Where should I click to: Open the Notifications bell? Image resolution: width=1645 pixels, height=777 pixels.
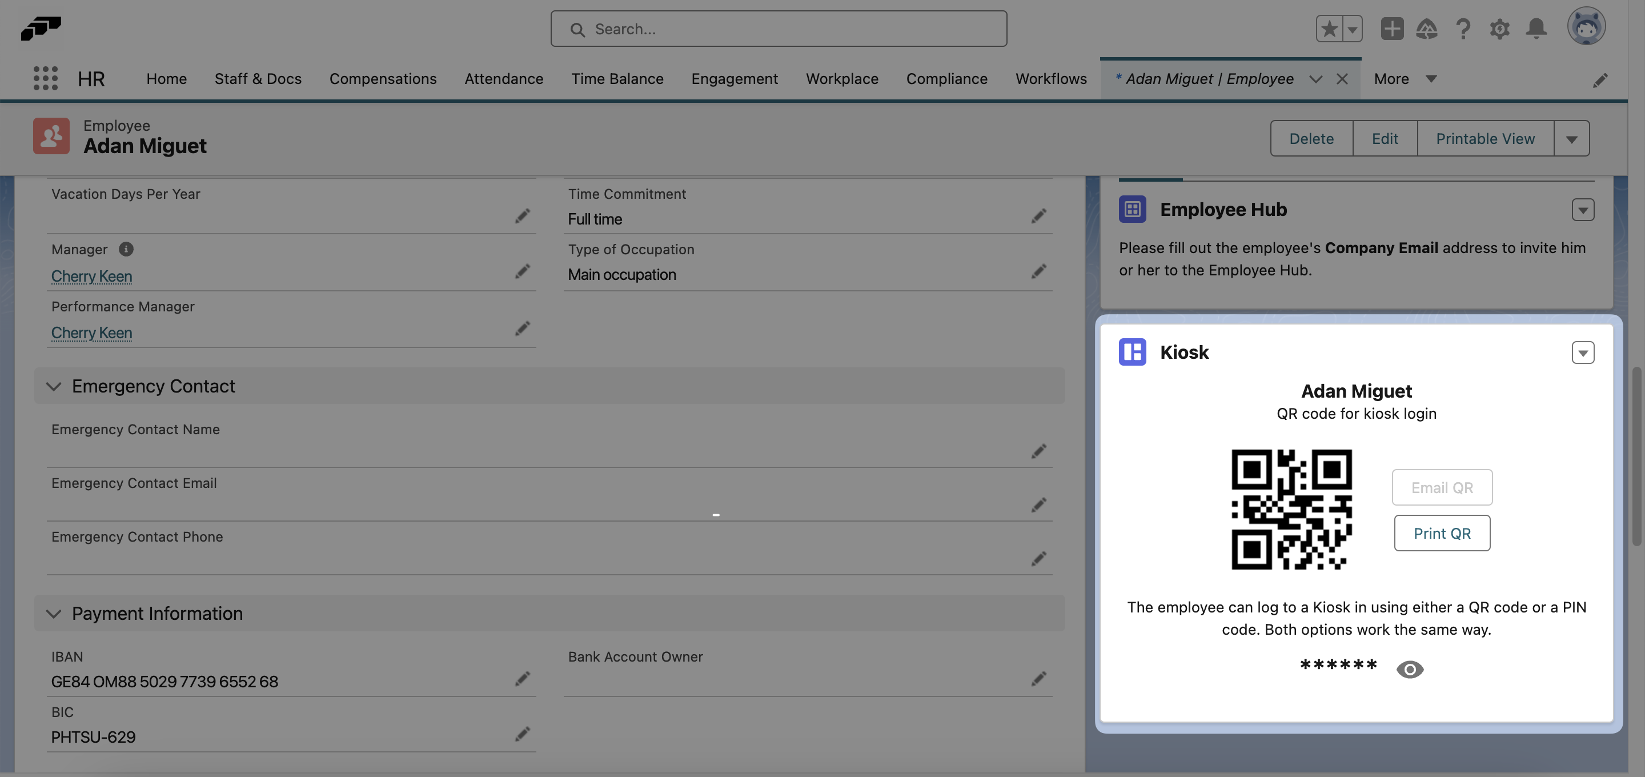tap(1536, 29)
